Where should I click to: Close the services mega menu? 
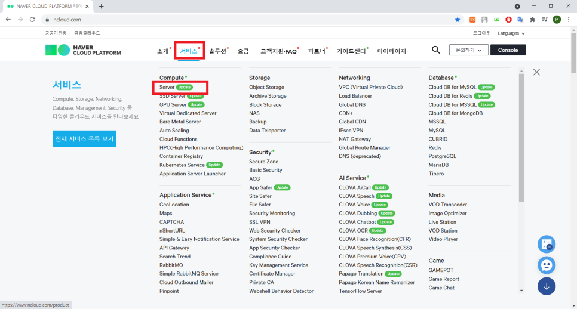[x=536, y=72]
